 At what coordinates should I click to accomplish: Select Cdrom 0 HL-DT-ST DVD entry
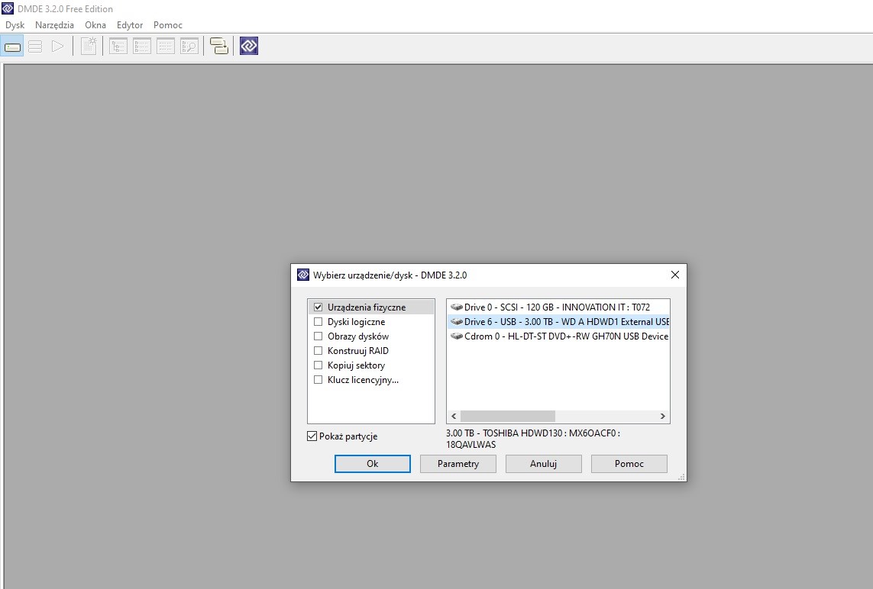click(x=558, y=336)
